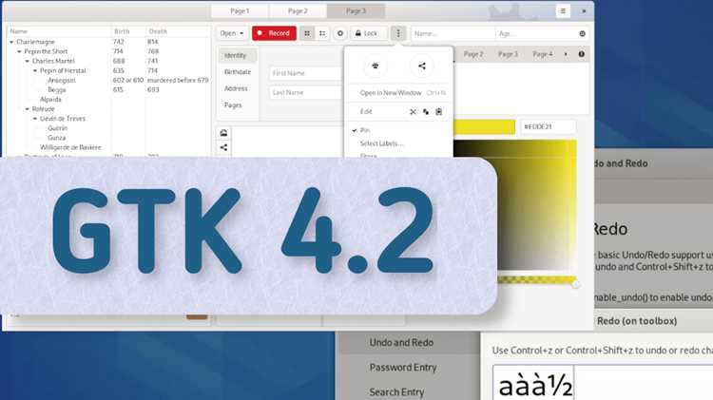Click the paste icon beside Edit

point(439,112)
